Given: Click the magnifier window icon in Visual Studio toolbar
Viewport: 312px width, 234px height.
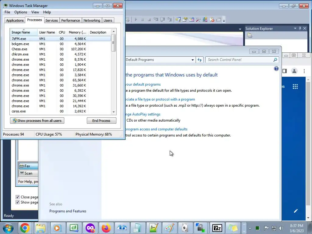Looking at the screenshot, I should click(178, 19).
